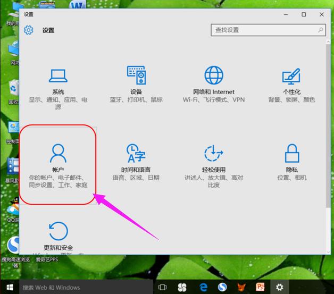Image resolution: width=334 pixels, height=294 pixels.
Task: Click the 搜索 Web 和 Windows search box
Action: click(85, 287)
